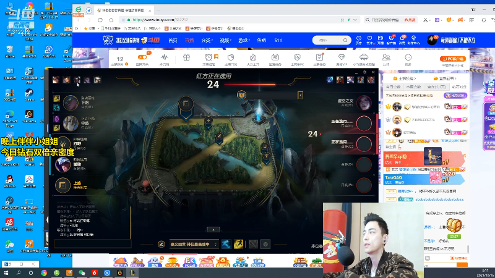Image resolution: width=495 pixels, height=278 pixels.
Task: Open 鱼吧 in Douyu navbar
Action: tap(261, 40)
